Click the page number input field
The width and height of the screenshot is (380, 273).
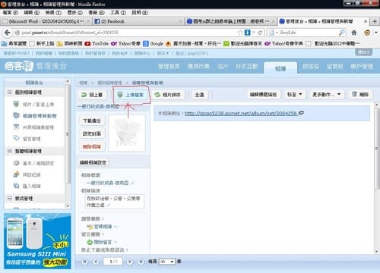pos(112,262)
